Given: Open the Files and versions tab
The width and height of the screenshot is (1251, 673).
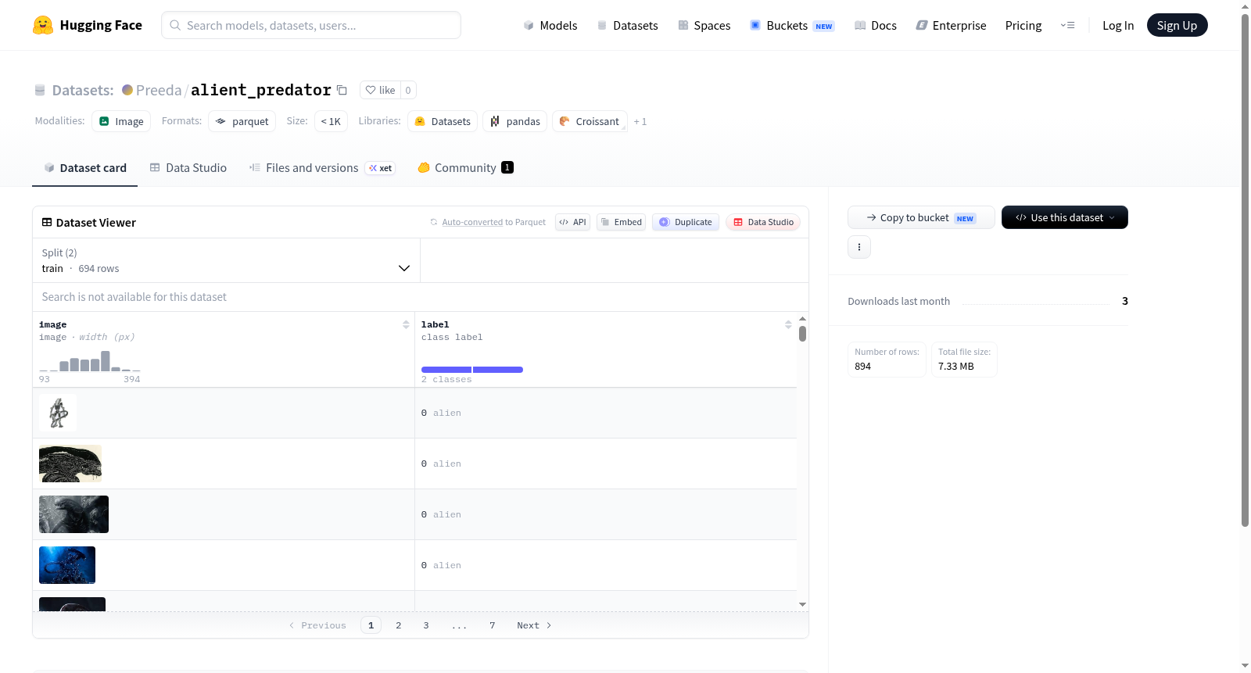Looking at the screenshot, I should click(x=322, y=167).
